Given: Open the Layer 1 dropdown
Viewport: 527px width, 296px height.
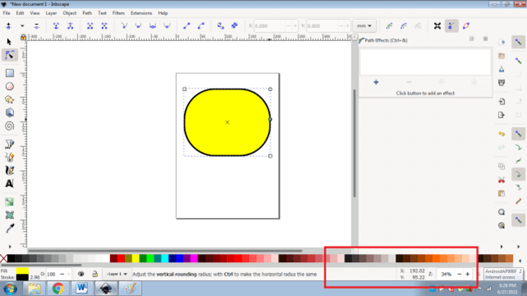Looking at the screenshot, I should (x=116, y=274).
